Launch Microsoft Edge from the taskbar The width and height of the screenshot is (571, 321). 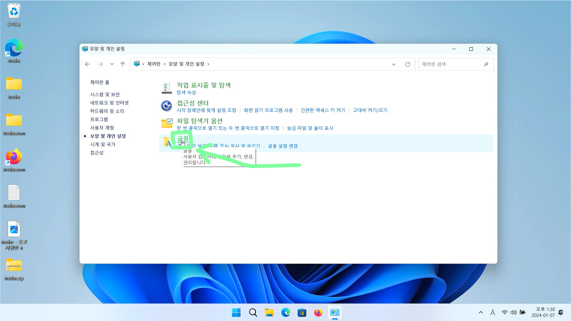[285, 312]
